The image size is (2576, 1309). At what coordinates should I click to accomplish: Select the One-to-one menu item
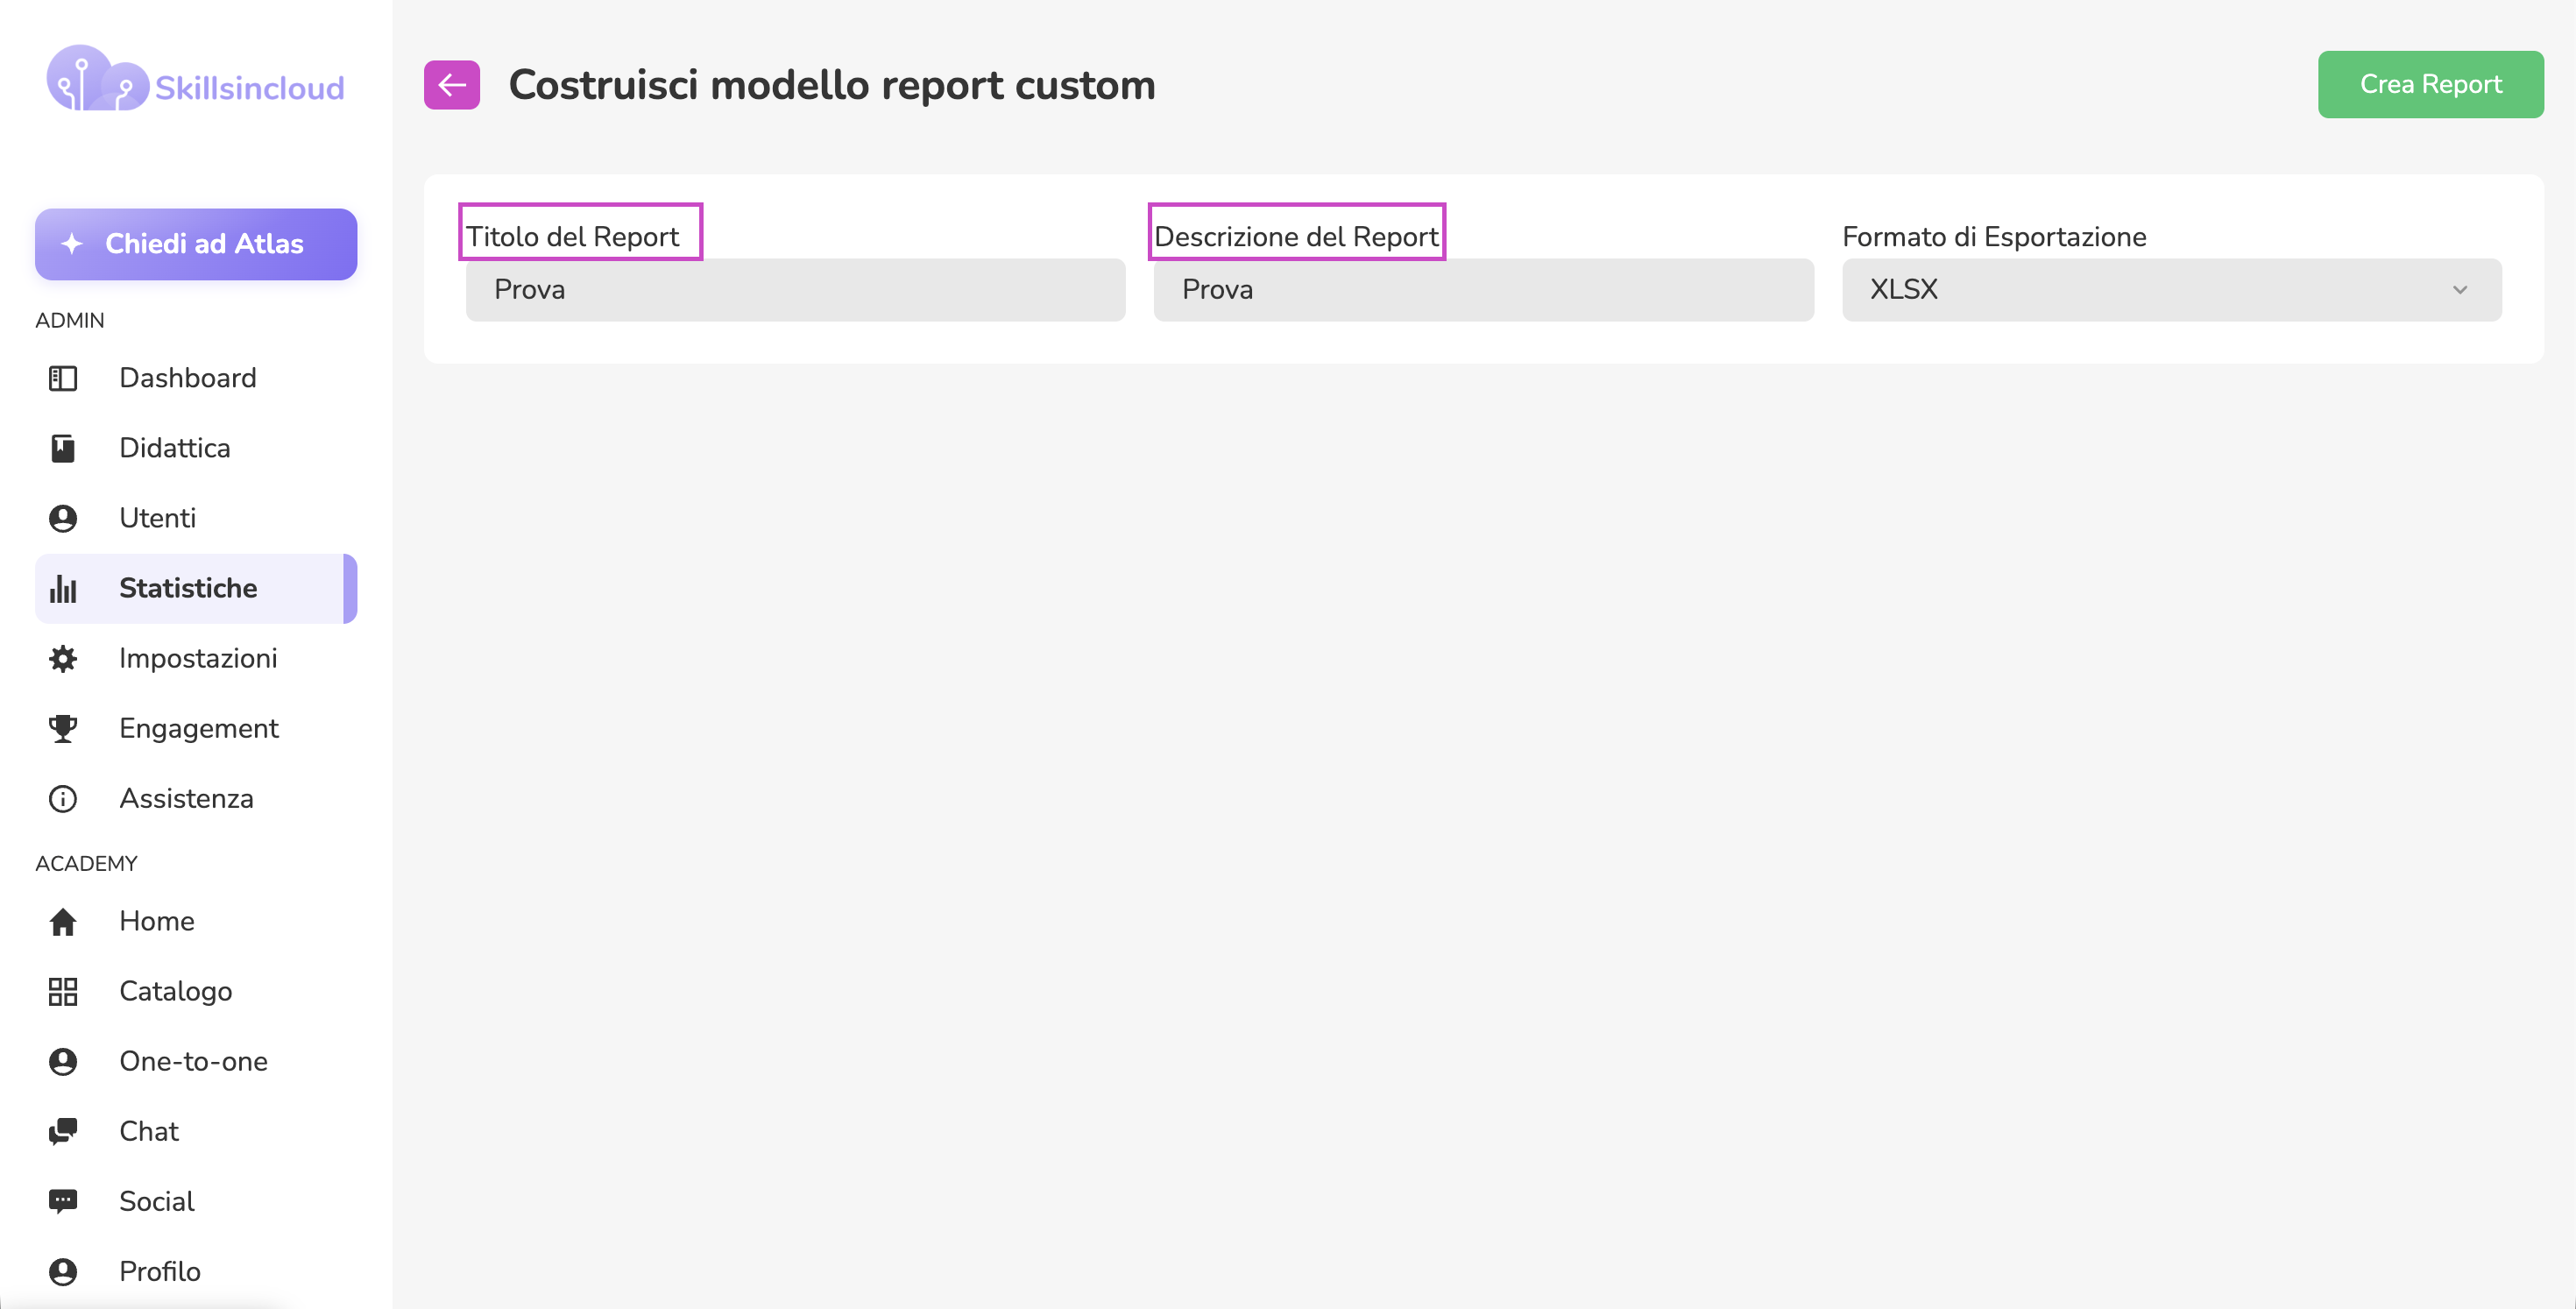pyautogui.click(x=196, y=1061)
